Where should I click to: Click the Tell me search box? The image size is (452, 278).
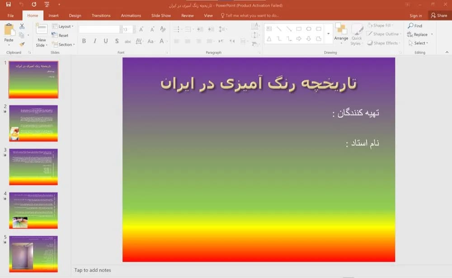pos(250,15)
